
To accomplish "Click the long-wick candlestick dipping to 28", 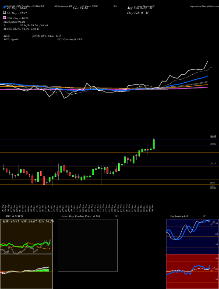I will pos(102,175).
